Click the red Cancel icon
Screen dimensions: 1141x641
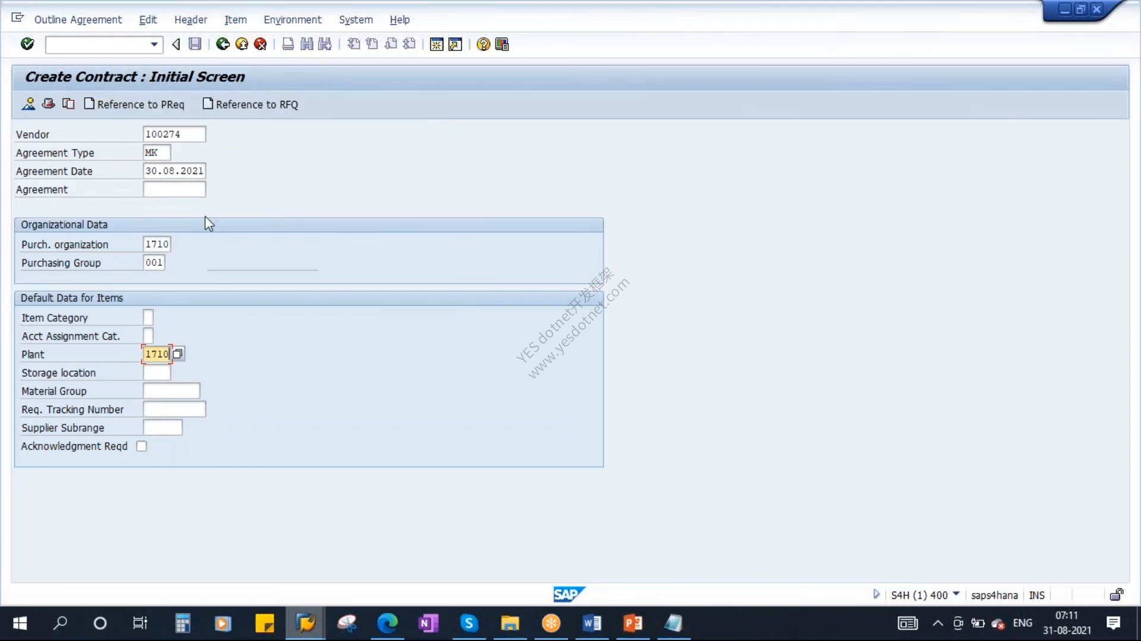click(x=260, y=44)
